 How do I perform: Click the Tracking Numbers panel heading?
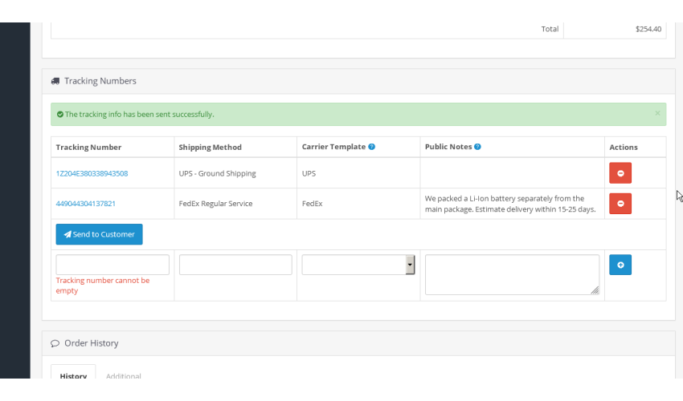(x=100, y=81)
